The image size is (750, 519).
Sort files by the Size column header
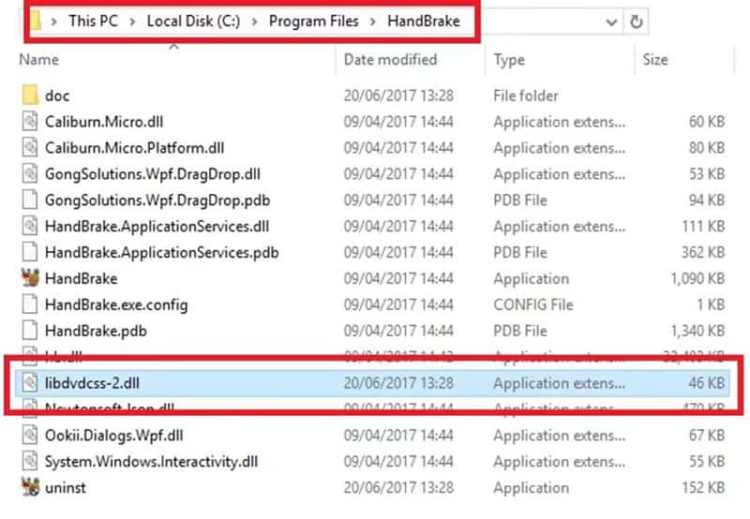654,59
